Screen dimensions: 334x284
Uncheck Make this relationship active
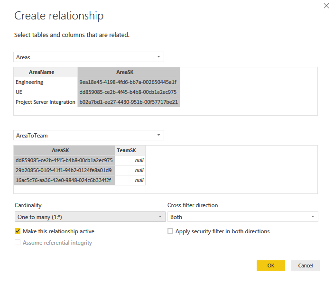pyautogui.click(x=18, y=231)
